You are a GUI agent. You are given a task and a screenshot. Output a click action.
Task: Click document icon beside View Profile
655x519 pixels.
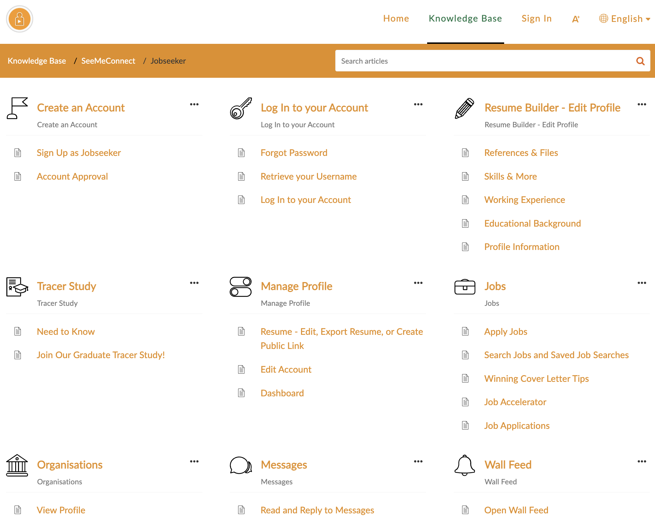pyautogui.click(x=18, y=510)
